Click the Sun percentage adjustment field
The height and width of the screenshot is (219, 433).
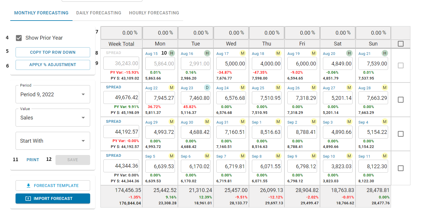373,33
